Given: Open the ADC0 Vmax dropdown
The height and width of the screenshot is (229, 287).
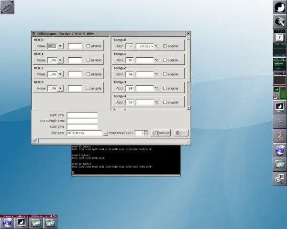Looking at the screenshot, I should coord(60,46).
